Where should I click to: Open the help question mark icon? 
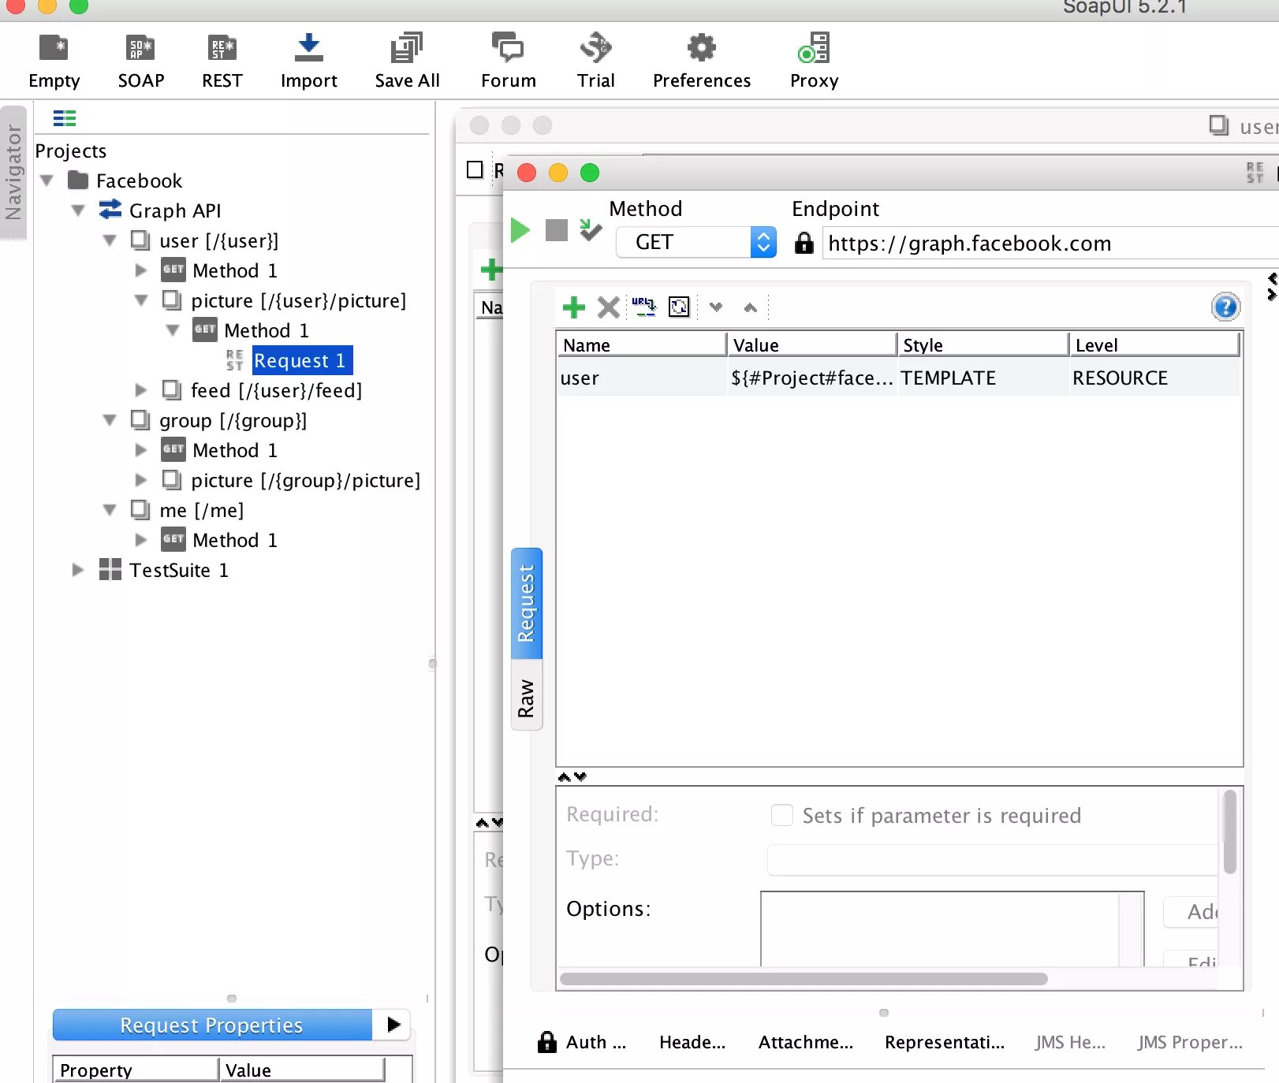point(1225,307)
